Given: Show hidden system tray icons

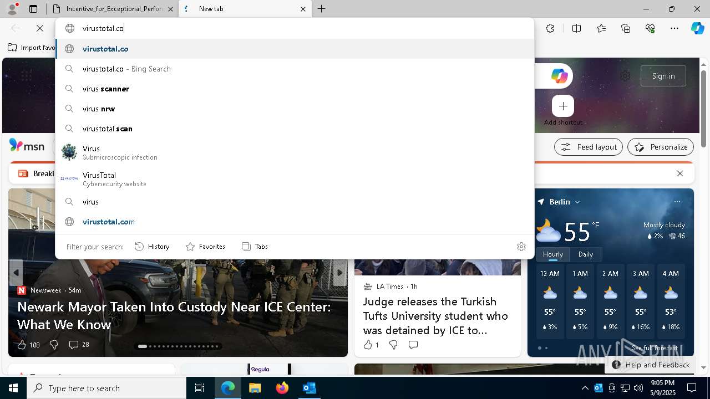Looking at the screenshot, I should point(585,388).
